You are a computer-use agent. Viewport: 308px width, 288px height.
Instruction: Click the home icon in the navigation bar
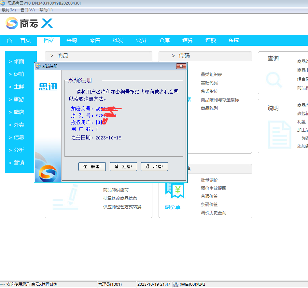(9, 41)
